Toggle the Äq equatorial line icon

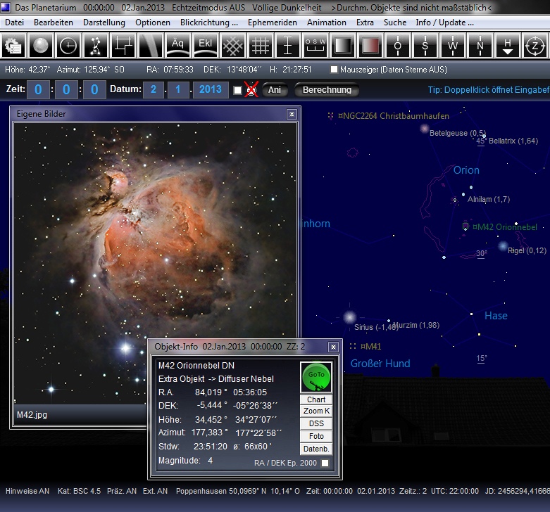tap(177, 46)
